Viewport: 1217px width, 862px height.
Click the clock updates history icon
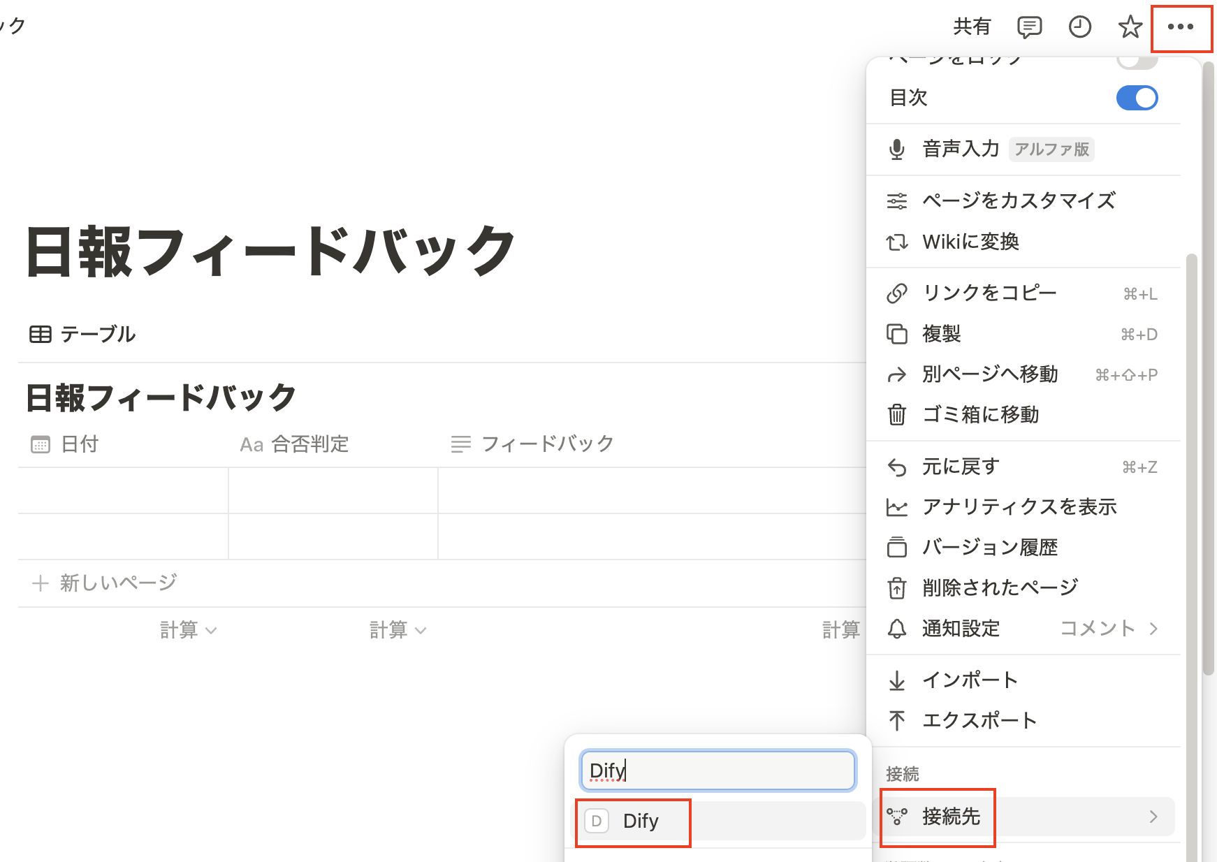point(1079,27)
